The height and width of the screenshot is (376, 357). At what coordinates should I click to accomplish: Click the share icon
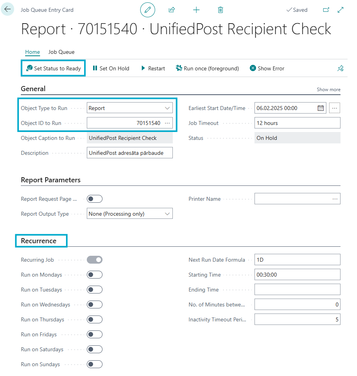pyautogui.click(x=172, y=10)
